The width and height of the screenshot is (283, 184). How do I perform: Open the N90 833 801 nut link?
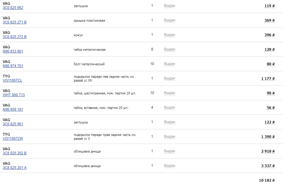(13, 51)
